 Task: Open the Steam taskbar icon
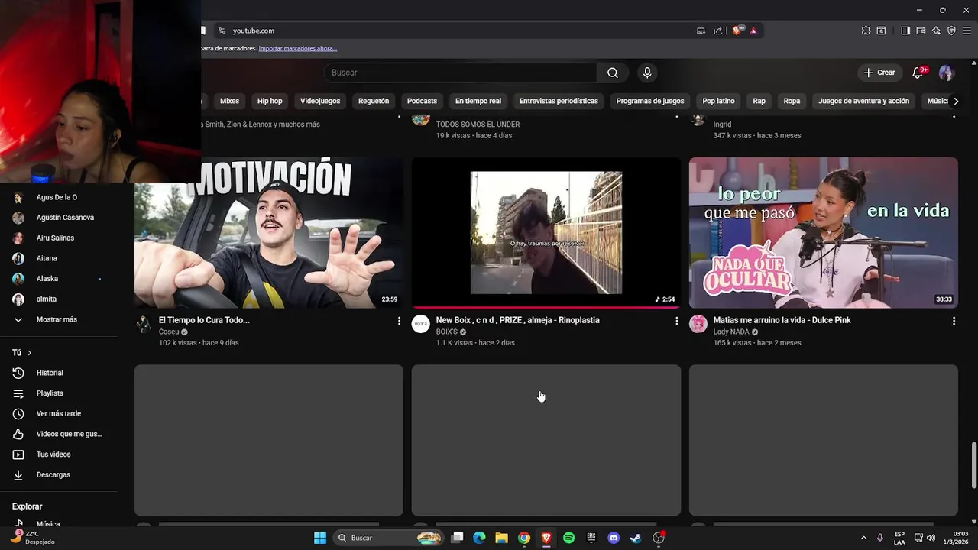[636, 538]
